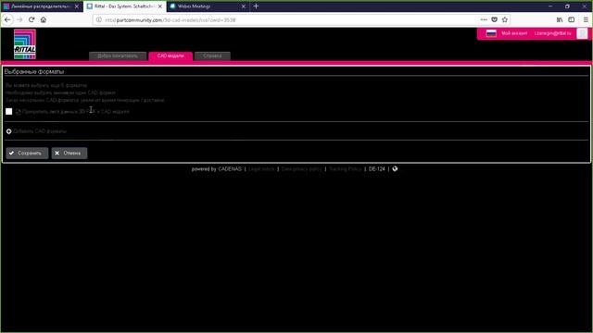Screen dimensions: 593x333
Task: Click the CADENAS link in footer
Action: coord(230,169)
